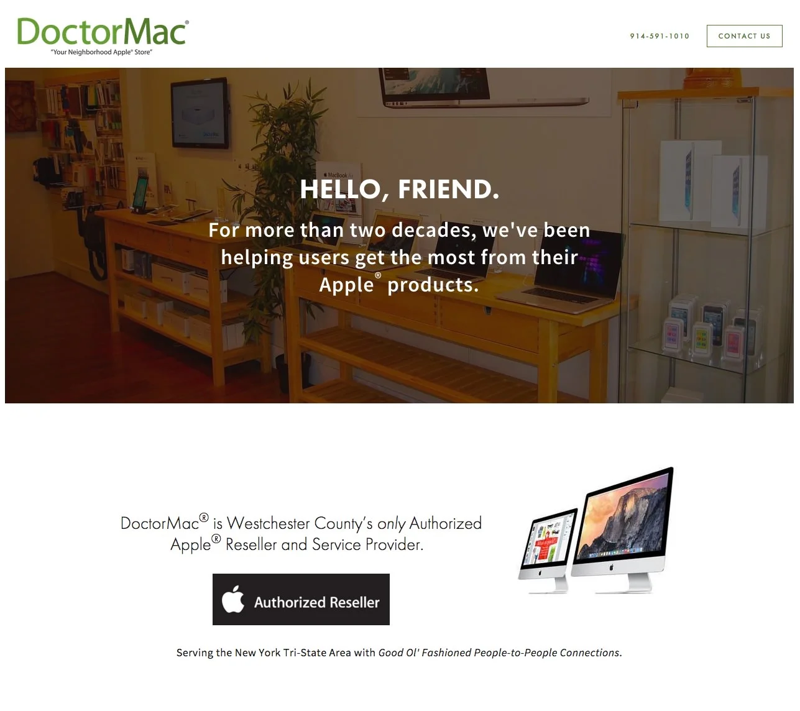Click the DoctorMac logo
The height and width of the screenshot is (711, 800).
[x=103, y=36]
